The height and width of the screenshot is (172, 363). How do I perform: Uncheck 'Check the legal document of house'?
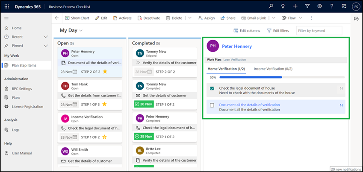tap(212, 88)
